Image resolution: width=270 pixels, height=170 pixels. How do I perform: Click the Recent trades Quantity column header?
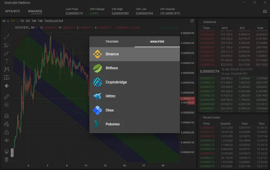click(225, 124)
